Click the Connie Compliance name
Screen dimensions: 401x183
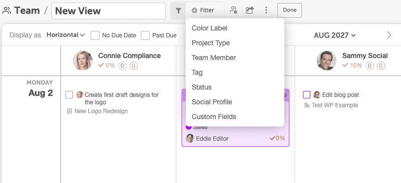(130, 56)
